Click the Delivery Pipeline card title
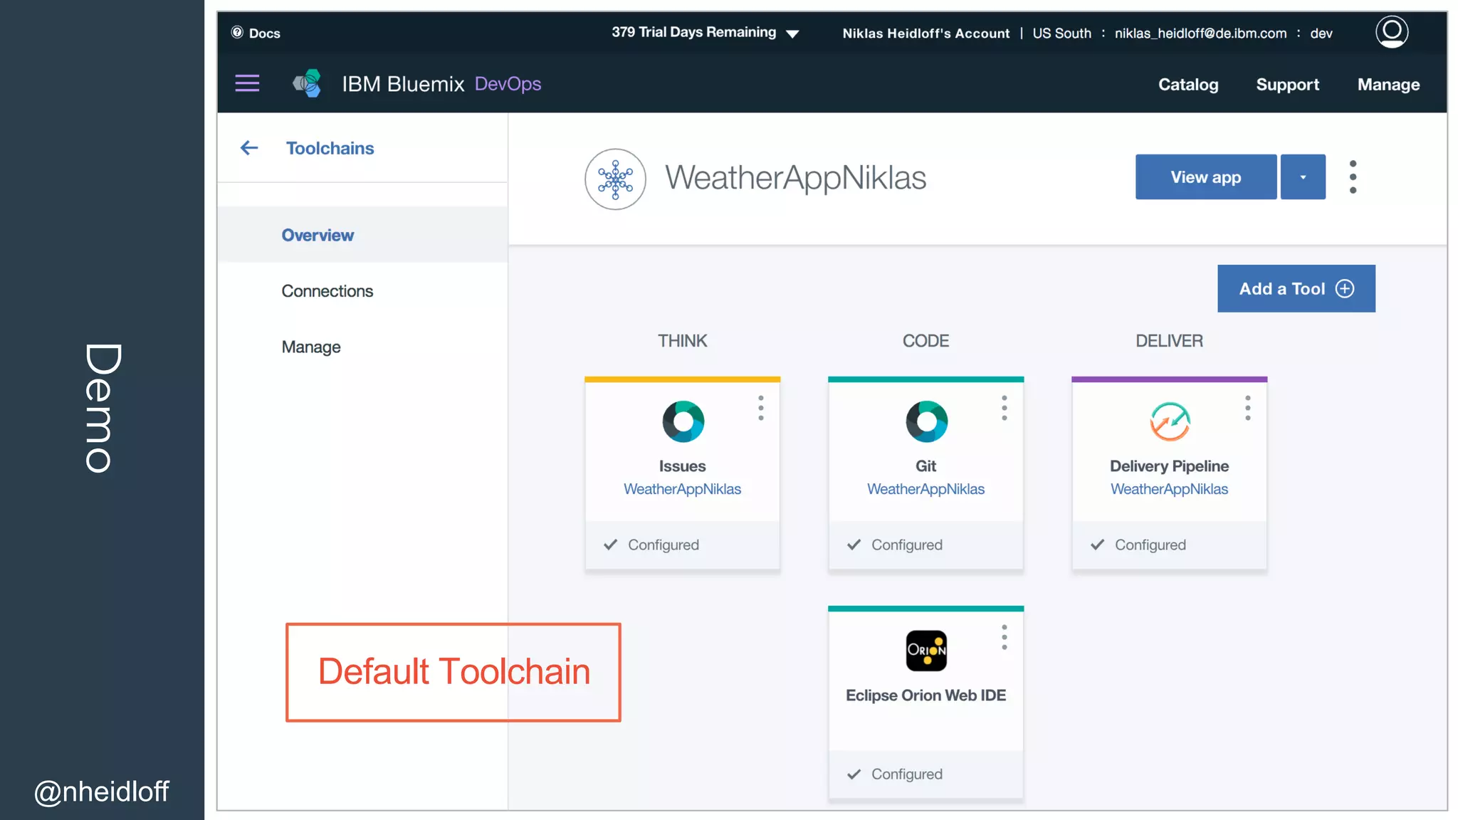This screenshot has height=820, width=1458. tap(1169, 466)
